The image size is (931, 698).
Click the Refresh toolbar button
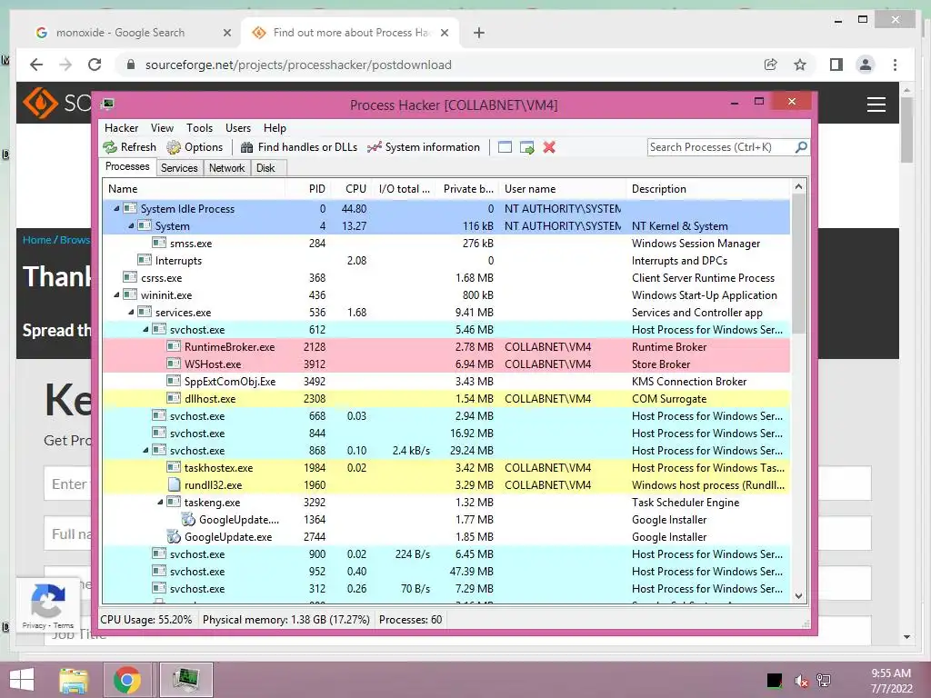tap(129, 147)
